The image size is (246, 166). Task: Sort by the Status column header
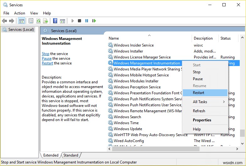228,38
